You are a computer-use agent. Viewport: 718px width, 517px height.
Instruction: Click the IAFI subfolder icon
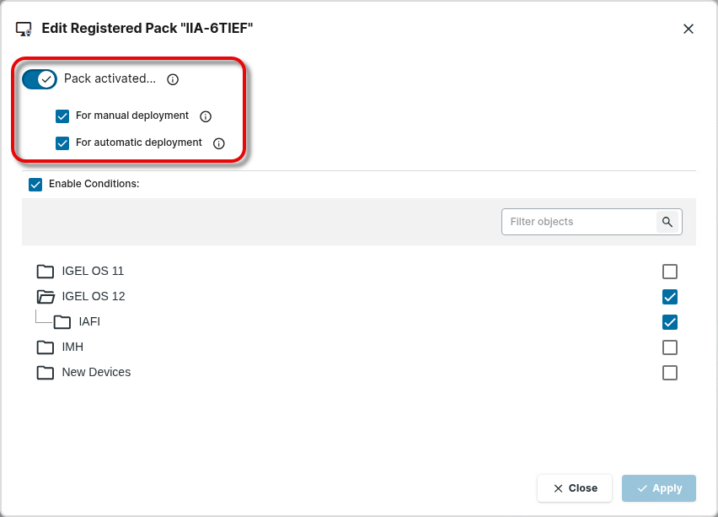coord(62,322)
